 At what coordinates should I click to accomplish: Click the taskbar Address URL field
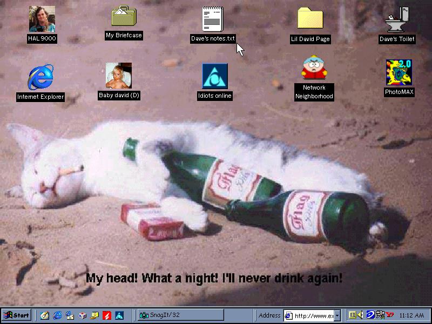pos(313,315)
